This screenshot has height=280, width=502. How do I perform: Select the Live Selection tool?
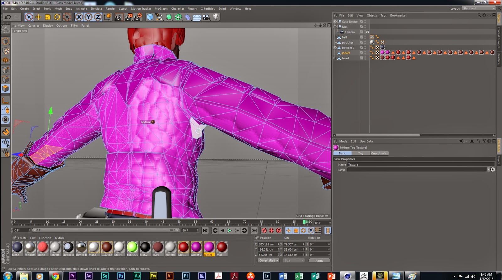click(x=29, y=17)
